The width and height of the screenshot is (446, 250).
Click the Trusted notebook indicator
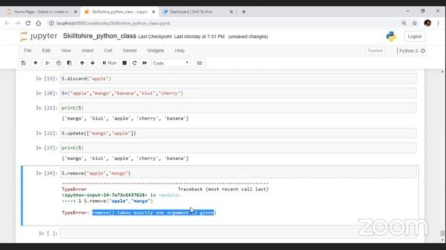coord(375,51)
